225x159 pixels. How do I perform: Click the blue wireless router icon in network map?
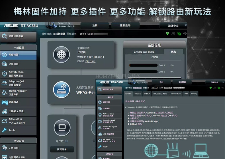click(x=62, y=90)
